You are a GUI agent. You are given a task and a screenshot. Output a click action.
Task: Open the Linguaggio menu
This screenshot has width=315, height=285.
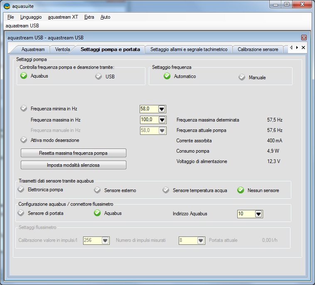pos(31,17)
